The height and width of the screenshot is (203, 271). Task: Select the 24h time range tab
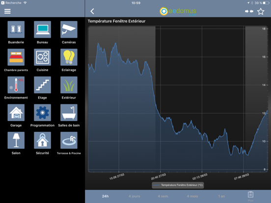click(105, 196)
